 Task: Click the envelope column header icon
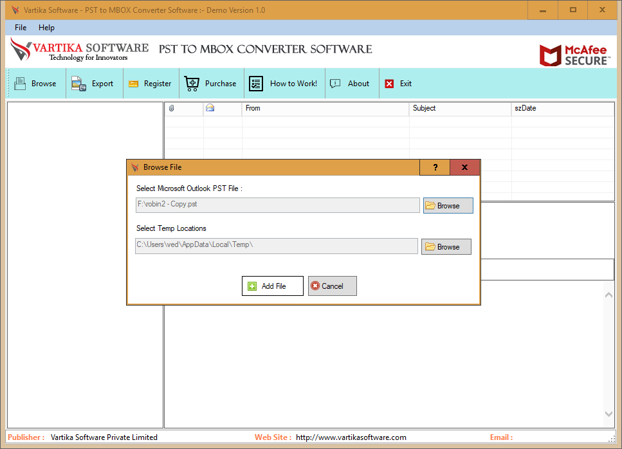point(210,108)
